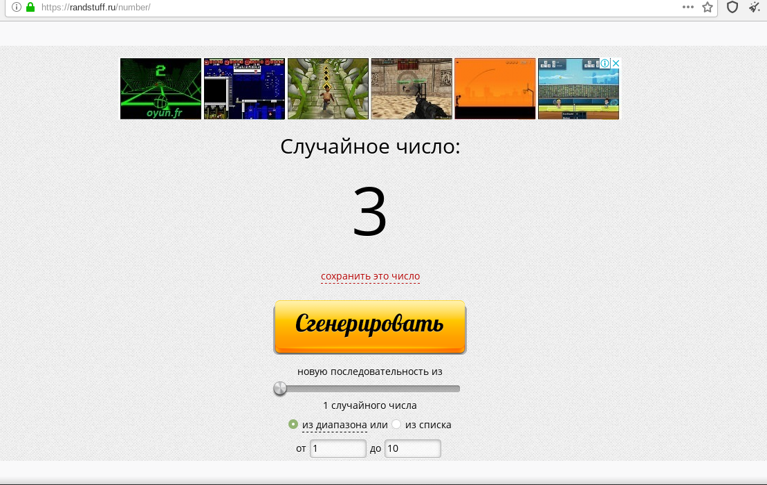Click the ad info 'i' icon
This screenshot has height=485, width=767.
click(x=604, y=64)
